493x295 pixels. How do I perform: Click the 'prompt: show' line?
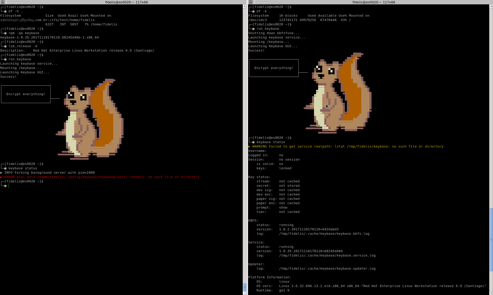(x=272, y=208)
